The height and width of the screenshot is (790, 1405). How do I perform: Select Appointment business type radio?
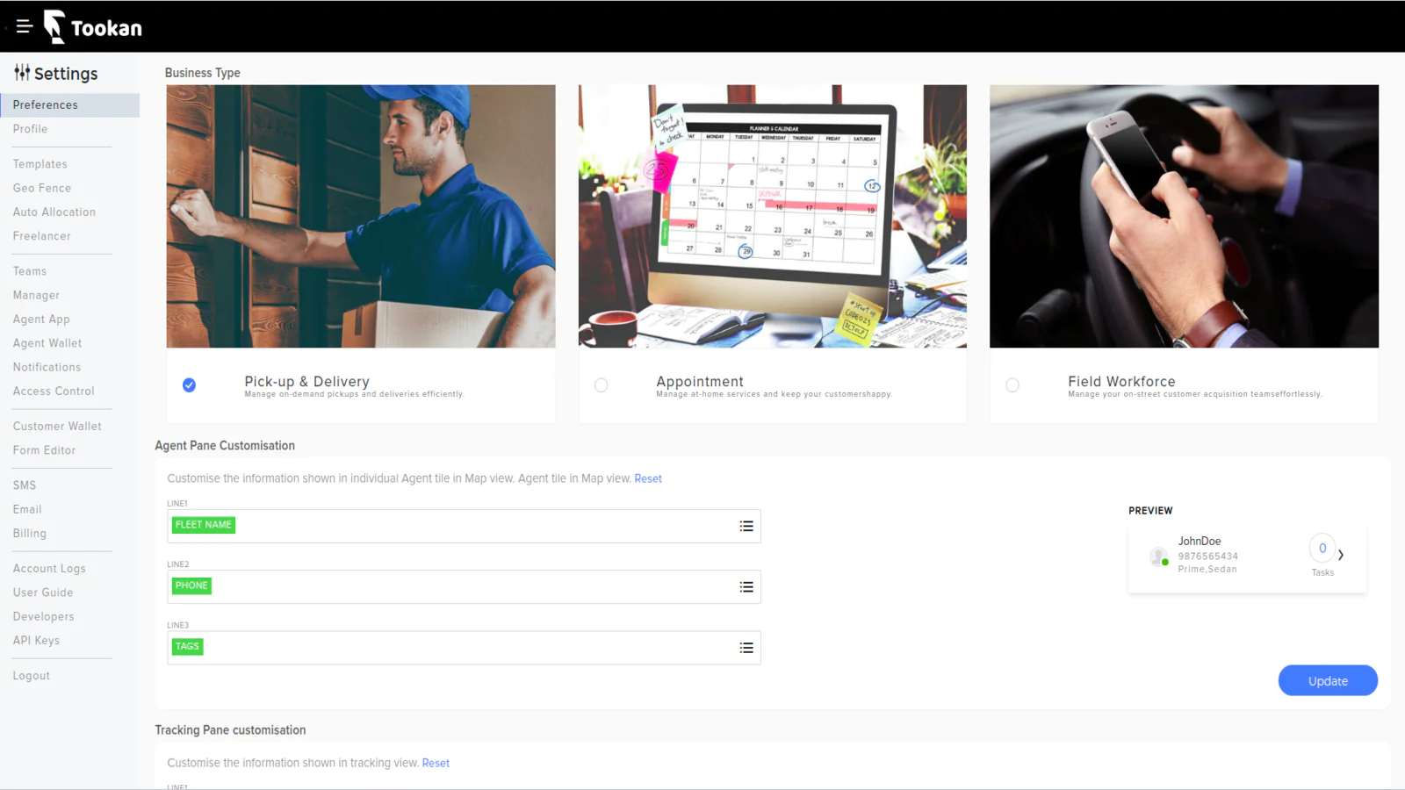pos(601,385)
